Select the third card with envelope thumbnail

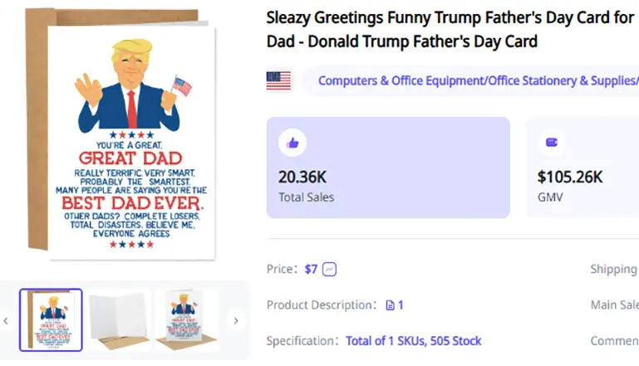tap(186, 320)
